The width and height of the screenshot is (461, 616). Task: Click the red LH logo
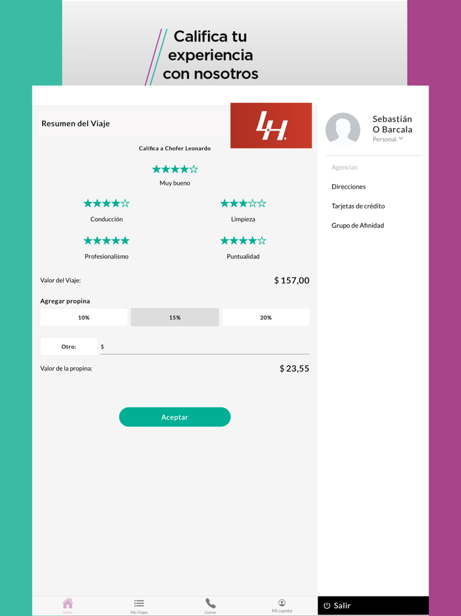[x=271, y=126]
